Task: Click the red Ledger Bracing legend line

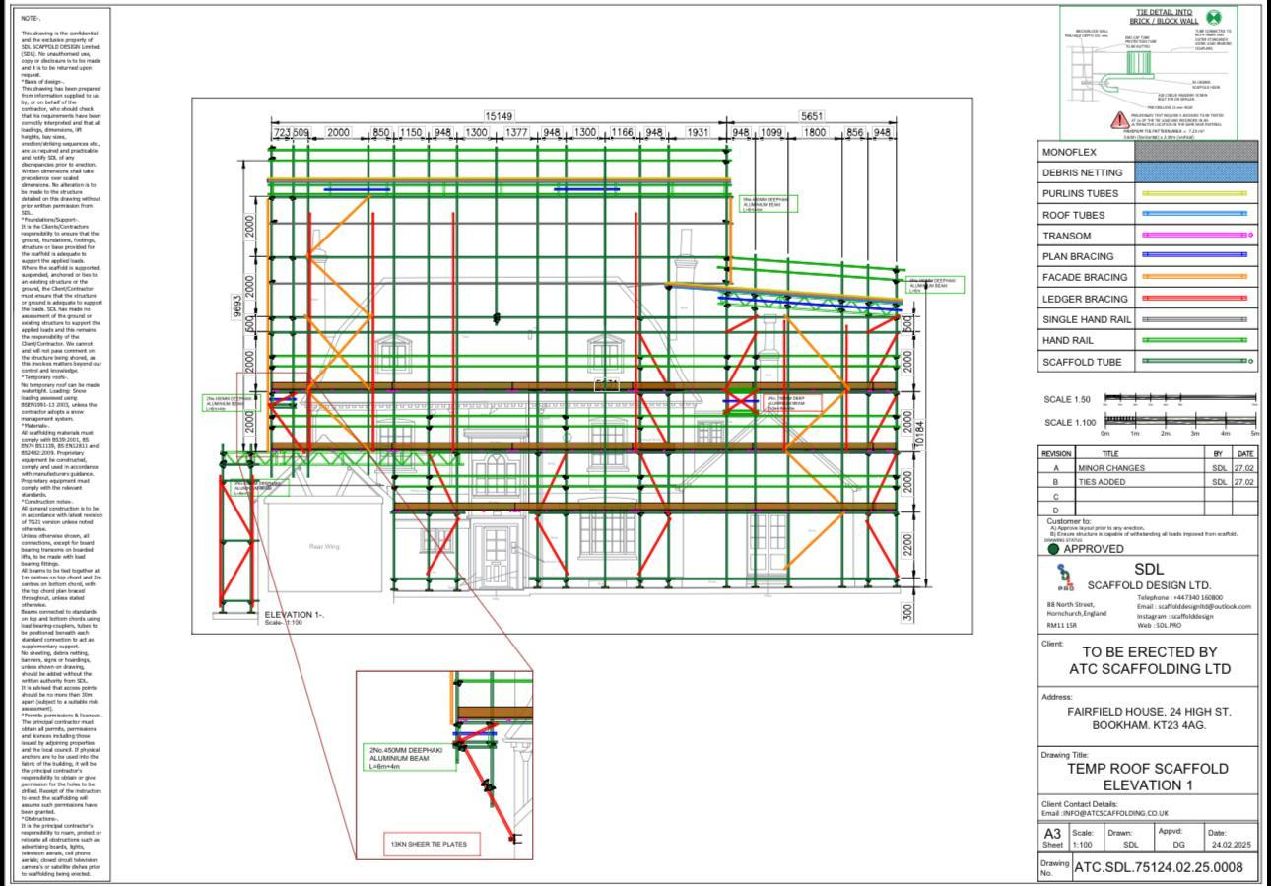Action: (x=1195, y=298)
